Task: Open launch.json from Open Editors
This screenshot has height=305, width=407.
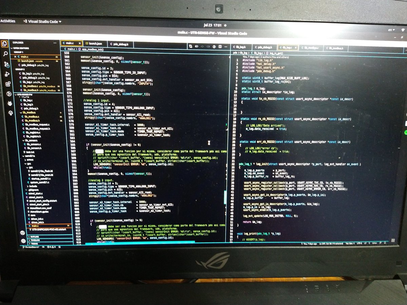Action: click(30, 61)
